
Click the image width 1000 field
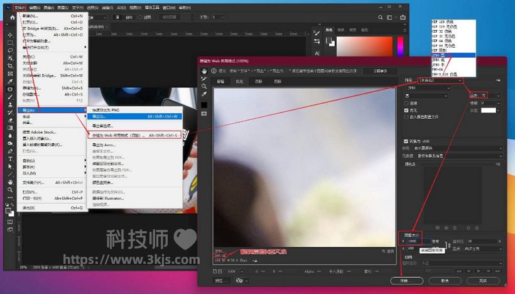(x=419, y=241)
